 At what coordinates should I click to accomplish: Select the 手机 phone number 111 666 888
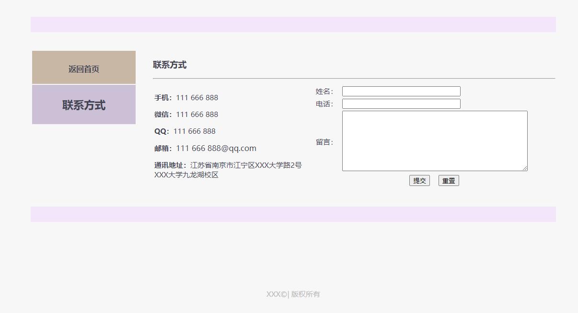197,98
